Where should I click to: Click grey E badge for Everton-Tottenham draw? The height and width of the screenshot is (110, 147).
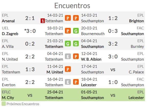tap(68, 82)
